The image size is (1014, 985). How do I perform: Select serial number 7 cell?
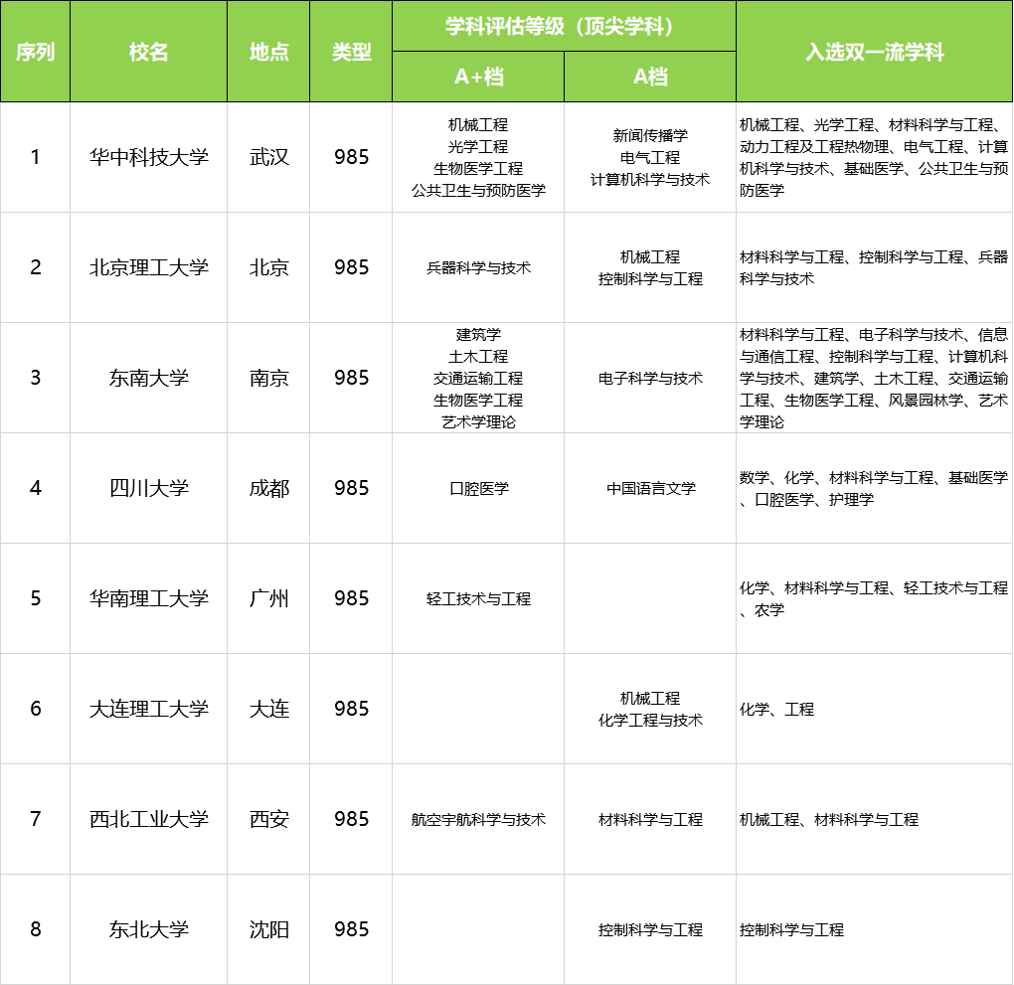35,819
